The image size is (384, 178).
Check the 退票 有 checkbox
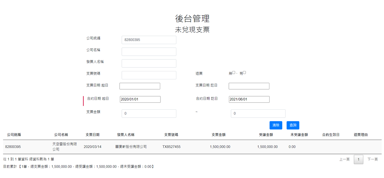coord(244,73)
